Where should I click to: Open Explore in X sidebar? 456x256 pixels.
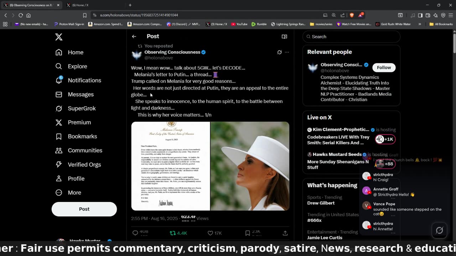pos(71,66)
